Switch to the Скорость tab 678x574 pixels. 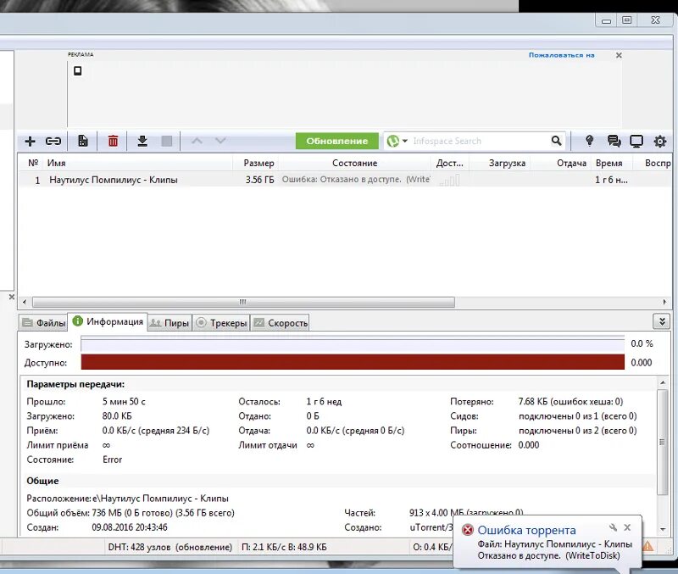click(281, 323)
